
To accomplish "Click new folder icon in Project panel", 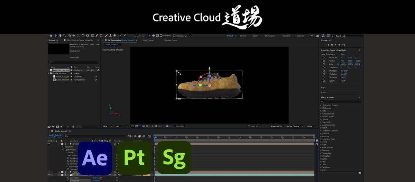I will pyautogui.click(x=53, y=126).
